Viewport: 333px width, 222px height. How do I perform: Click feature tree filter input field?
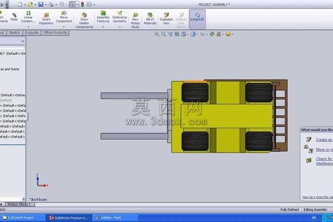click(x=12, y=48)
